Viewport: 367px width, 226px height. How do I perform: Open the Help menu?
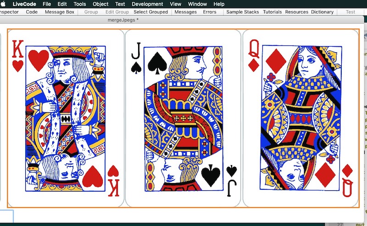(219, 4)
